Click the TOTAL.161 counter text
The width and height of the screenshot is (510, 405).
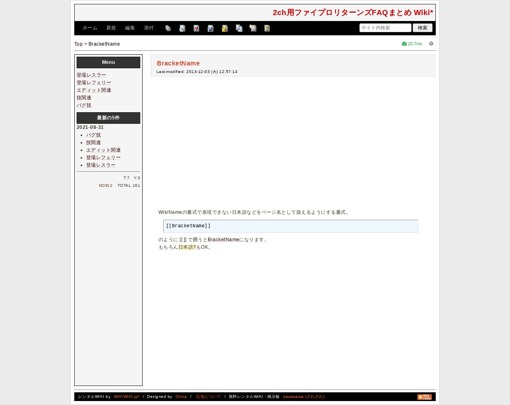129,186
